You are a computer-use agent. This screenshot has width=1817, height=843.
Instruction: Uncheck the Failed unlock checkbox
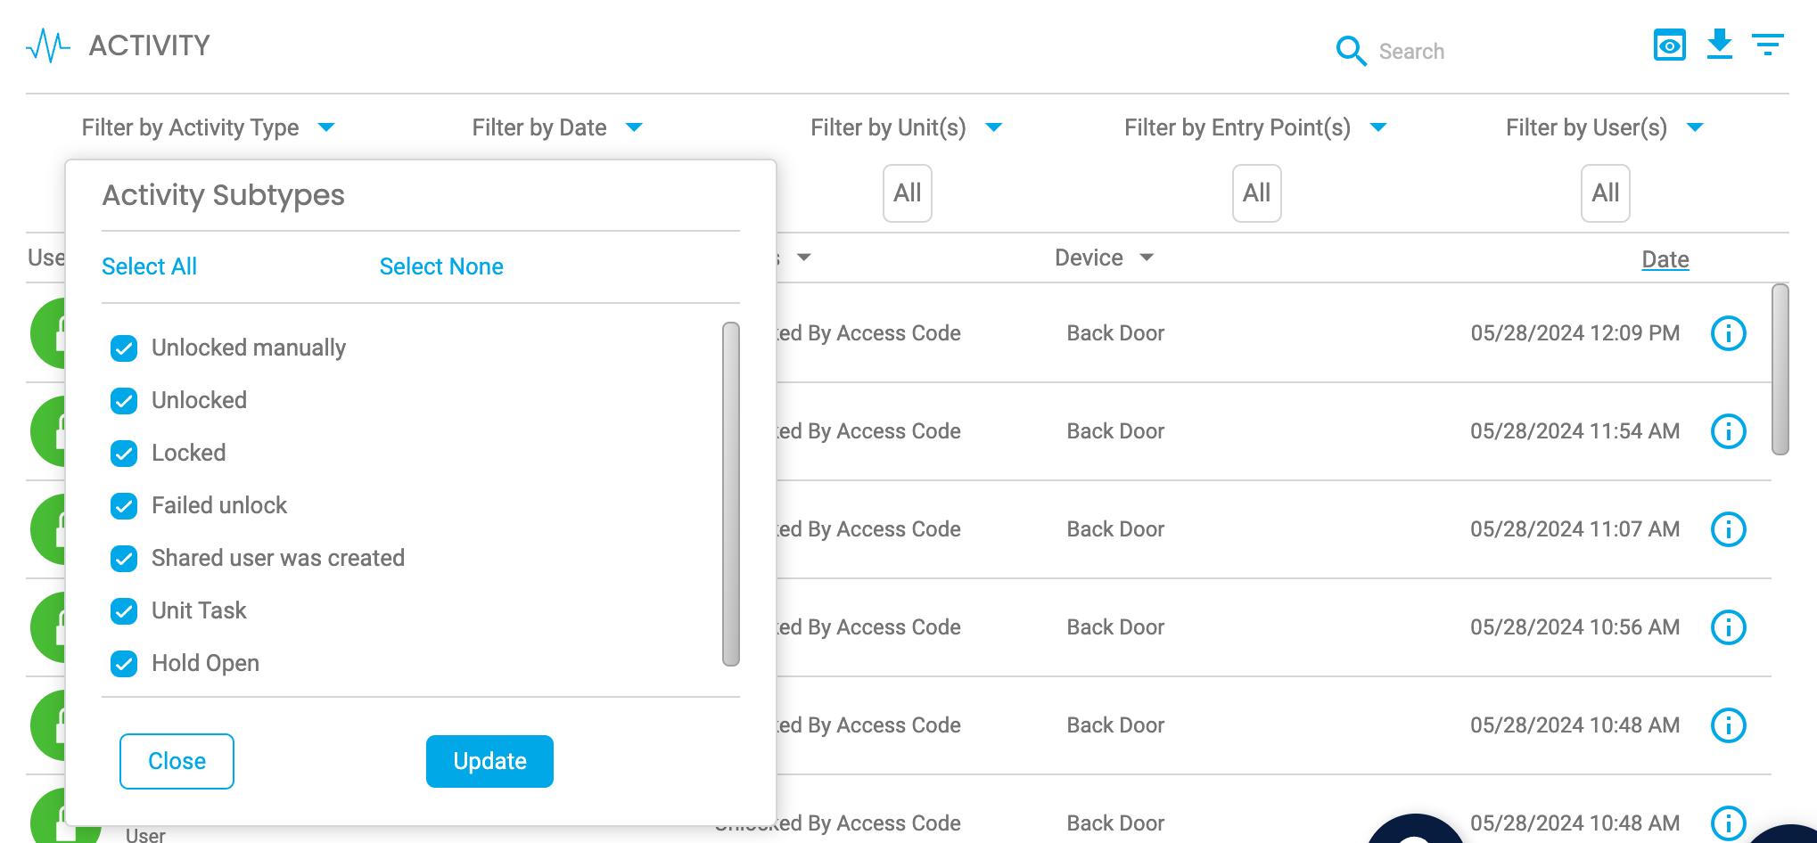coord(124,506)
